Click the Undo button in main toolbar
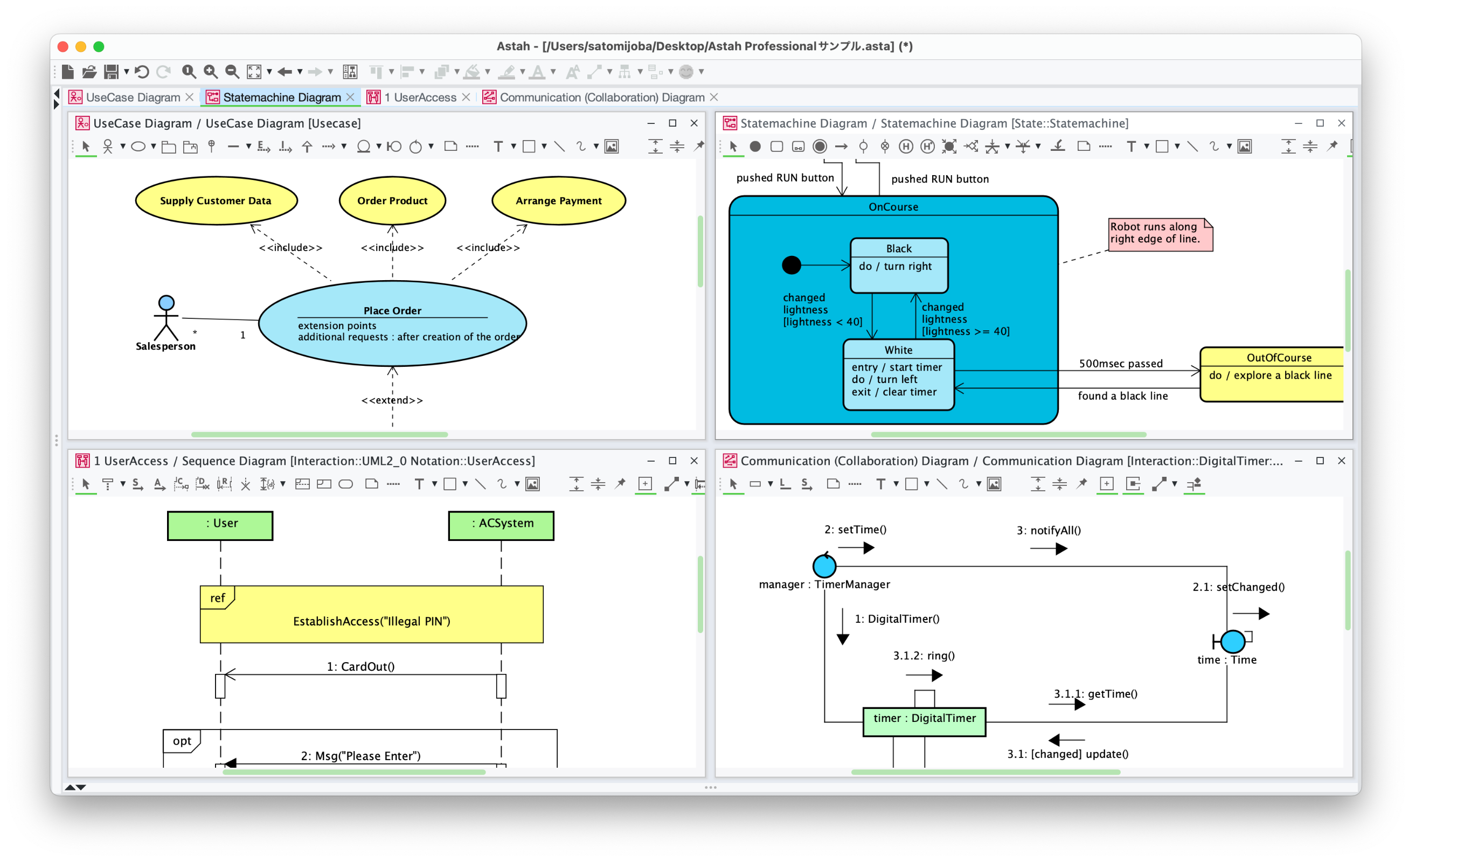The height and width of the screenshot is (862, 1471). tap(142, 72)
